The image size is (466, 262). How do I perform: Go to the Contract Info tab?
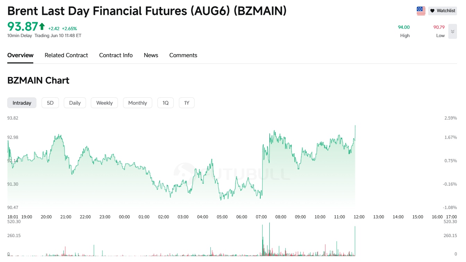pos(116,55)
